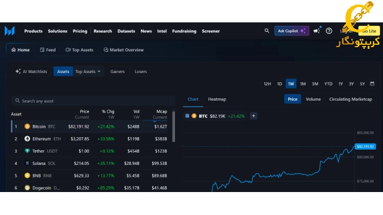The image size is (383, 215).
Task: Open the News section
Action: click(146, 31)
